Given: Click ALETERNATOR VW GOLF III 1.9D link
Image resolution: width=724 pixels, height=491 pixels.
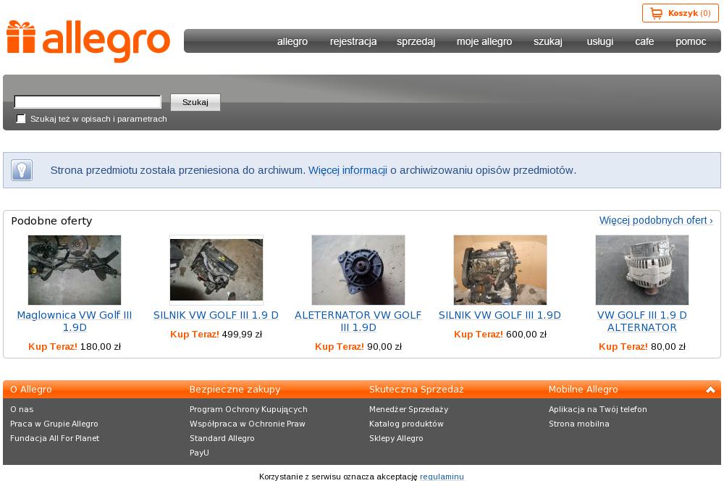Looking at the screenshot, I should pos(358,321).
